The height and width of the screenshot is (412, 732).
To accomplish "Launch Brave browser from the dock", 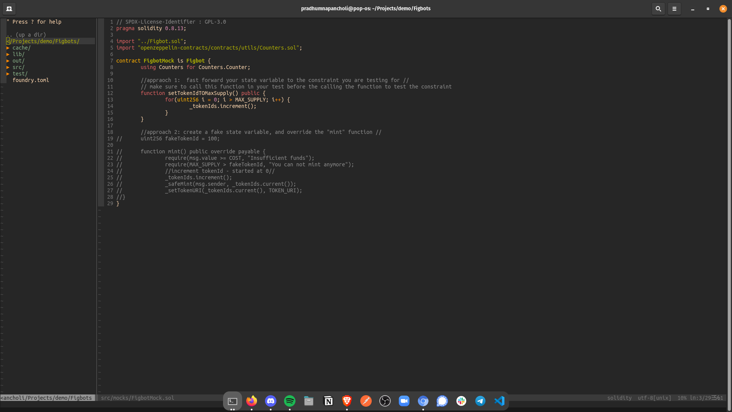I will (347, 401).
